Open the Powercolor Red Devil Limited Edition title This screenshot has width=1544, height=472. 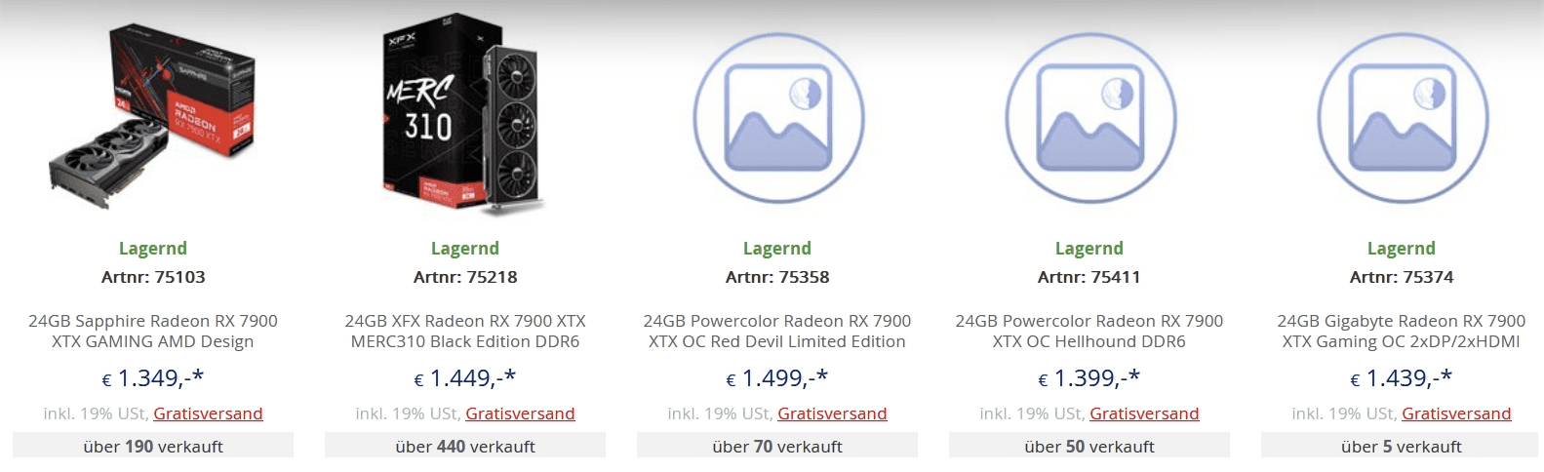[x=777, y=331]
